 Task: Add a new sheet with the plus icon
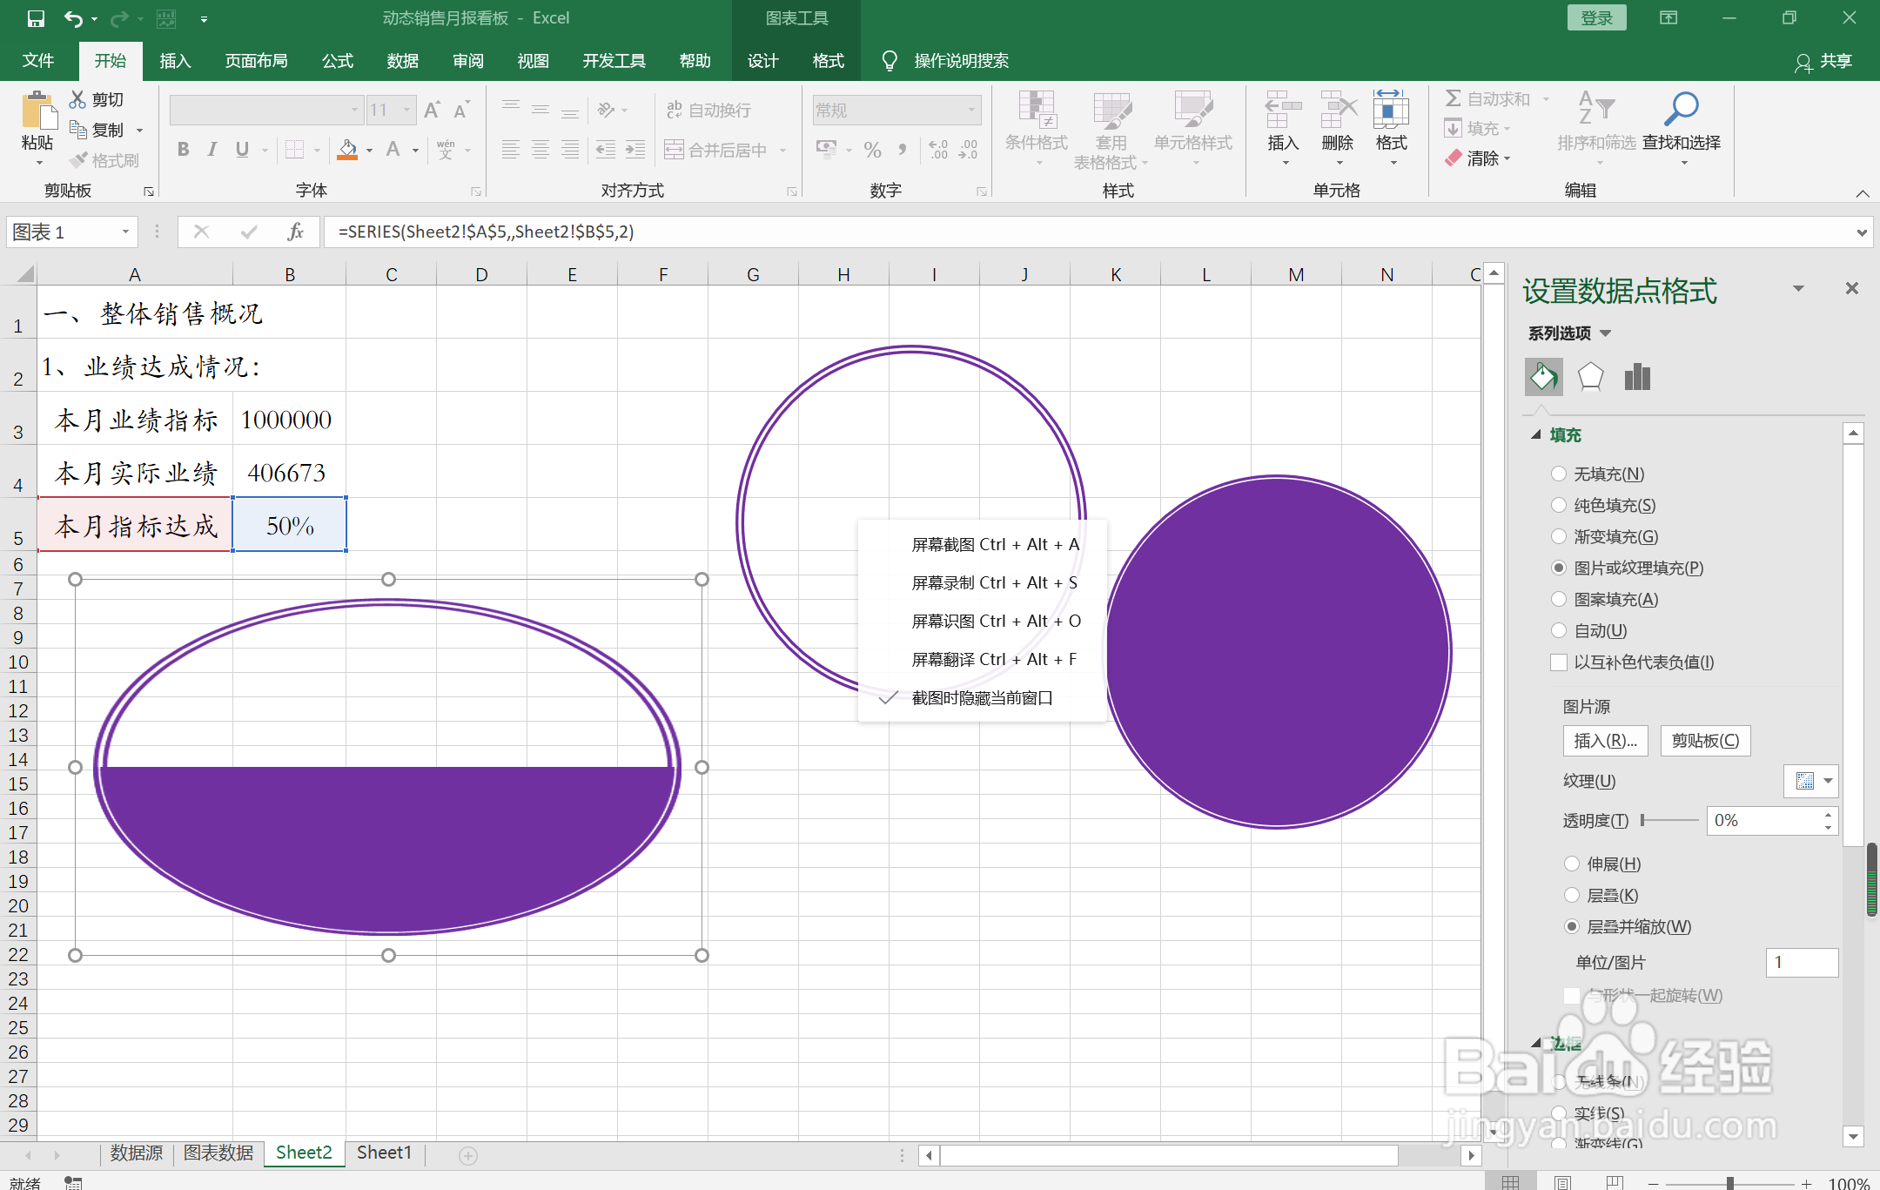click(x=468, y=1155)
